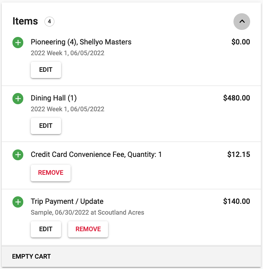Click the Sample, Scoutland Acres trip details
Screen dimensions: 263x269
pyautogui.click(x=87, y=213)
